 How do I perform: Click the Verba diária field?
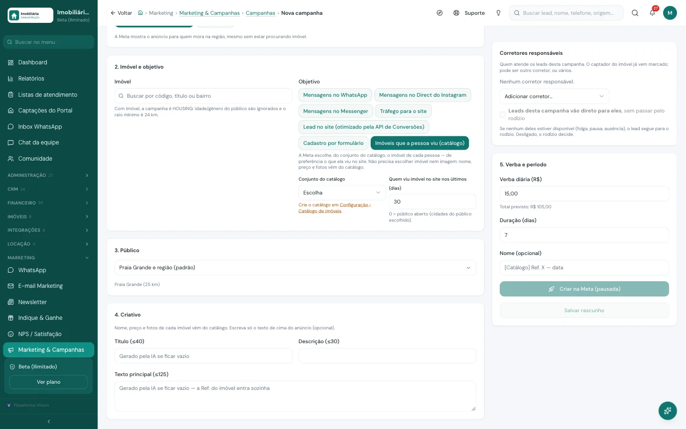point(584,194)
